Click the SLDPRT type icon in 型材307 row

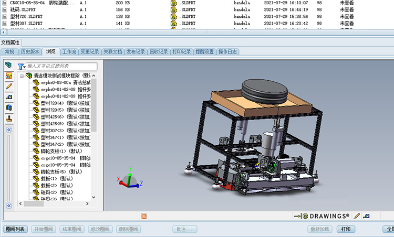(174, 23)
